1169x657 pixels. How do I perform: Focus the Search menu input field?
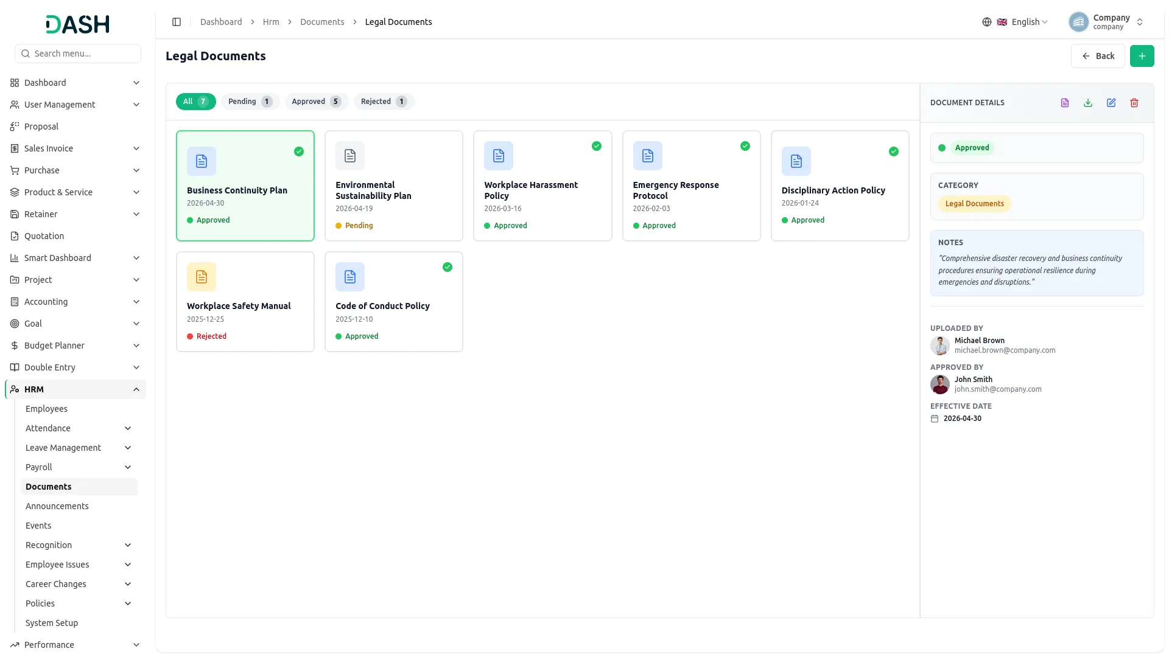(78, 54)
